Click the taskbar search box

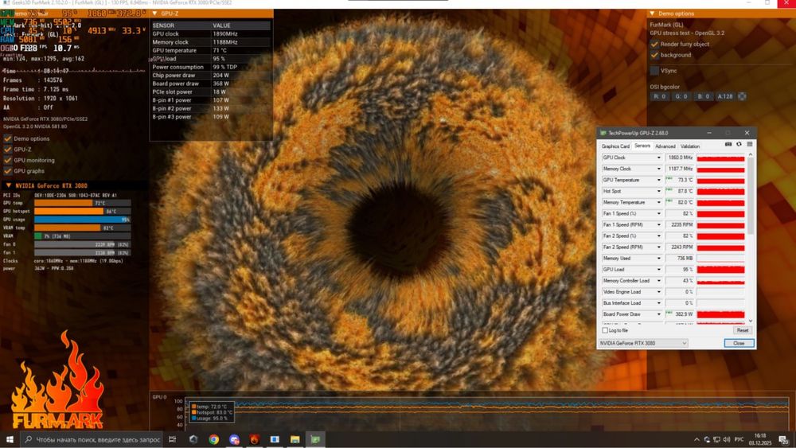pyautogui.click(x=92, y=439)
